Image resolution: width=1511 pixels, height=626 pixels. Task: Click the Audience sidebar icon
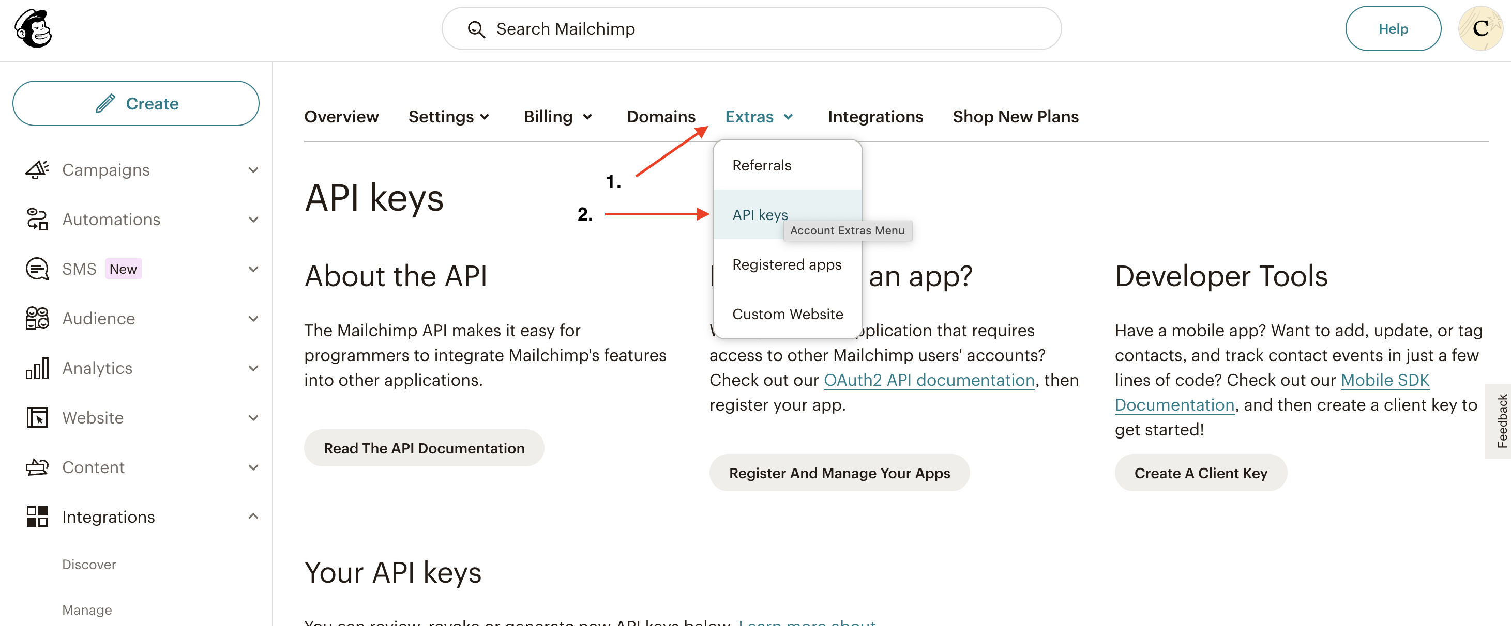(x=36, y=318)
